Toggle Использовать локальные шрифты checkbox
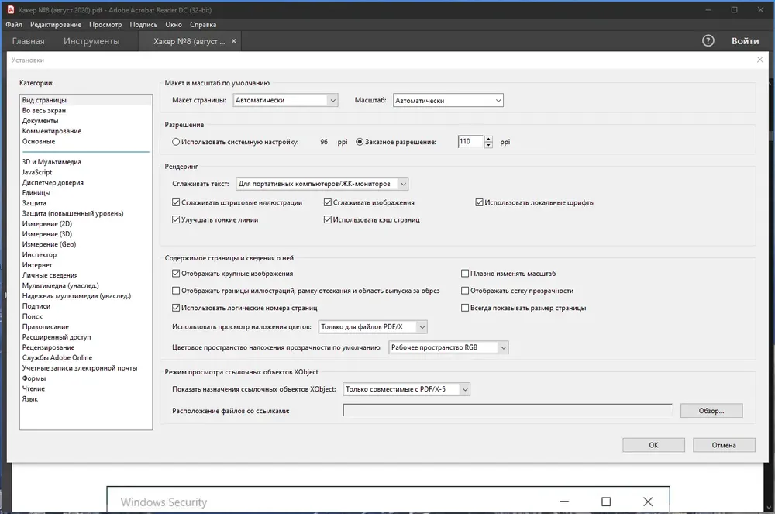This screenshot has height=514, width=775. [x=479, y=202]
